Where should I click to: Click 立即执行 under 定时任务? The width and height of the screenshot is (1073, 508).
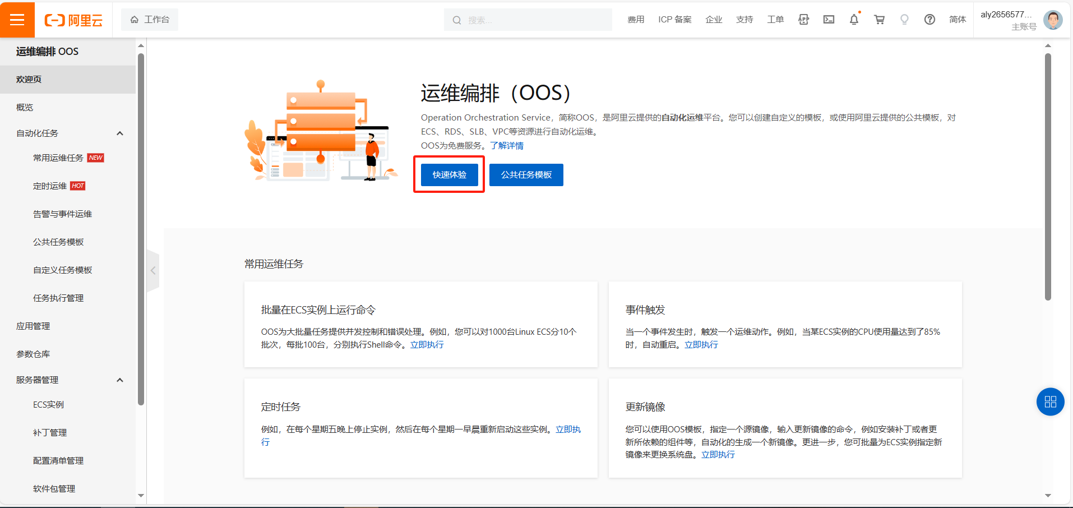[568, 430]
